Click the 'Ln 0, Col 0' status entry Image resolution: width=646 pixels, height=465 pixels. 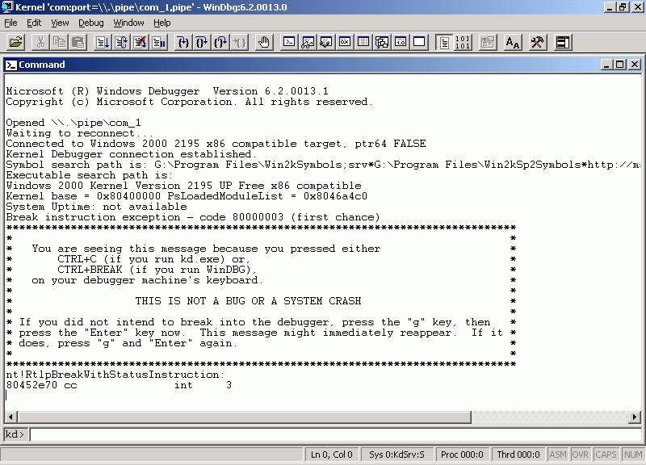point(332,455)
